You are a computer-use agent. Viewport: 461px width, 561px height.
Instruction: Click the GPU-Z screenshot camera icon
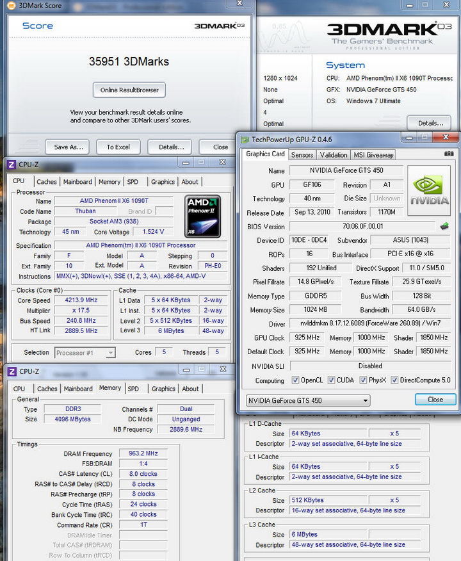(x=448, y=154)
